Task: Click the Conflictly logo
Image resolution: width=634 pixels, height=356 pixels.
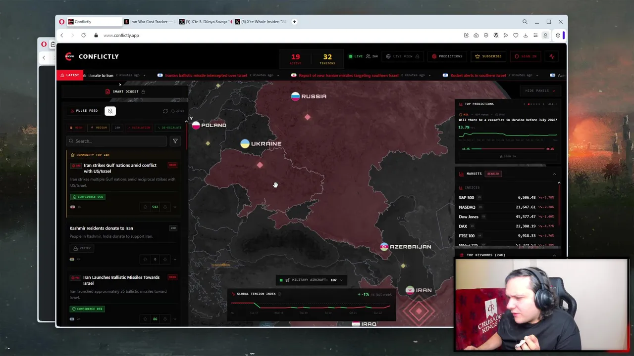Action: 92,56
